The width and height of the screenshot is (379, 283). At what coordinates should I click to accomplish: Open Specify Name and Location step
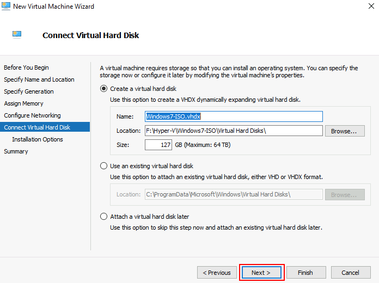[x=39, y=79]
